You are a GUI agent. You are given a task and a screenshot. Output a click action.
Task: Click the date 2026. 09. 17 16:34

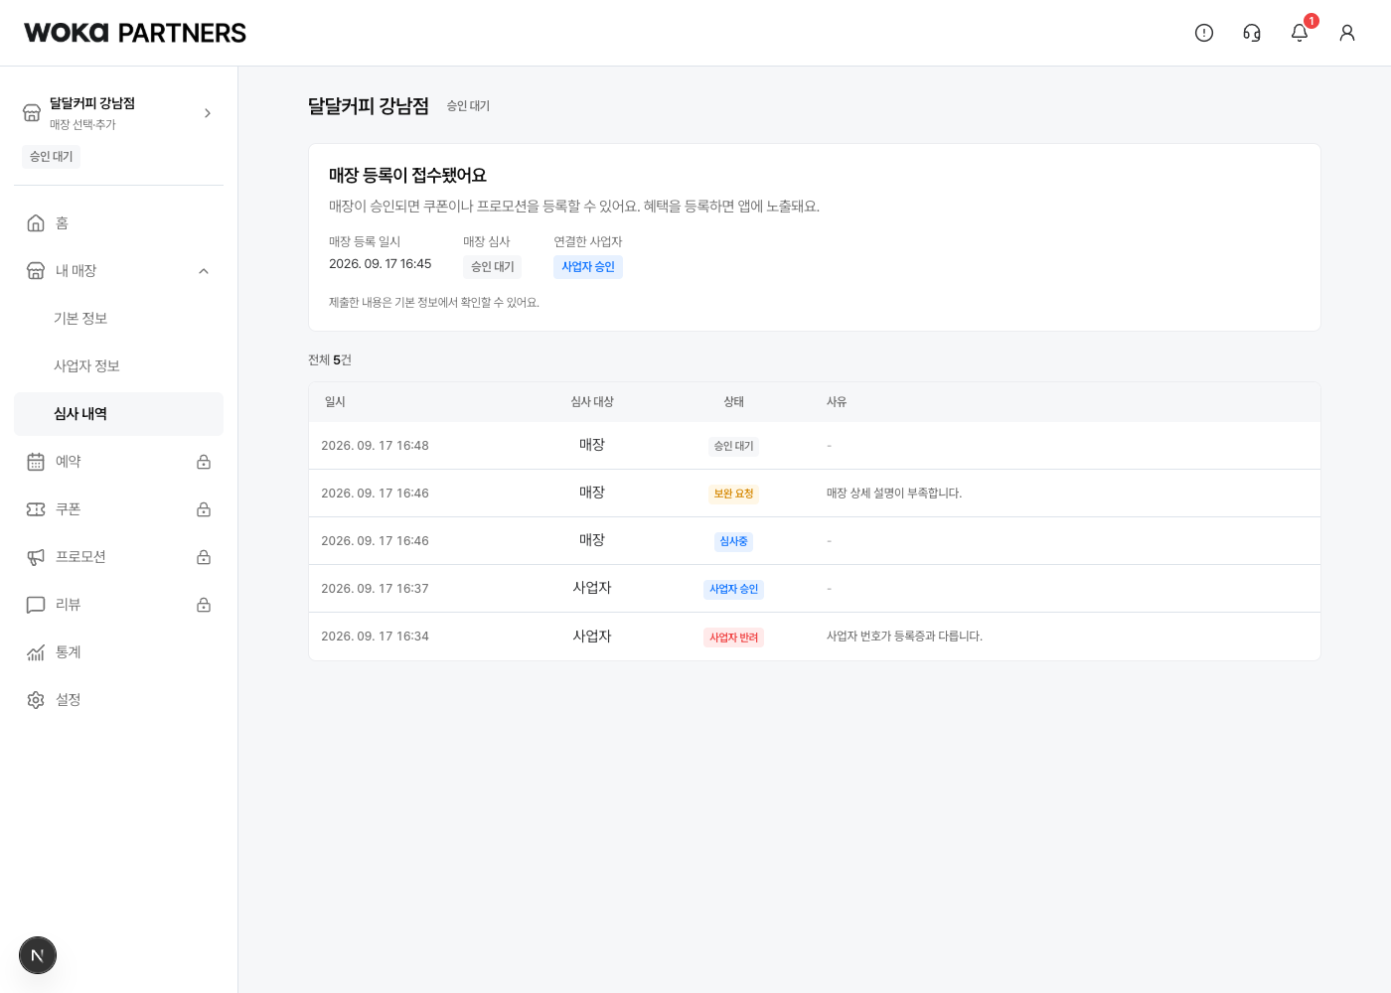coord(375,637)
